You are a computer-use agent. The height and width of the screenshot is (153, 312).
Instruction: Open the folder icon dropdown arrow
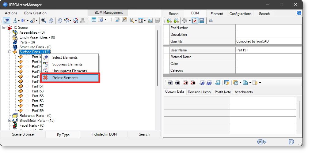[241, 83]
